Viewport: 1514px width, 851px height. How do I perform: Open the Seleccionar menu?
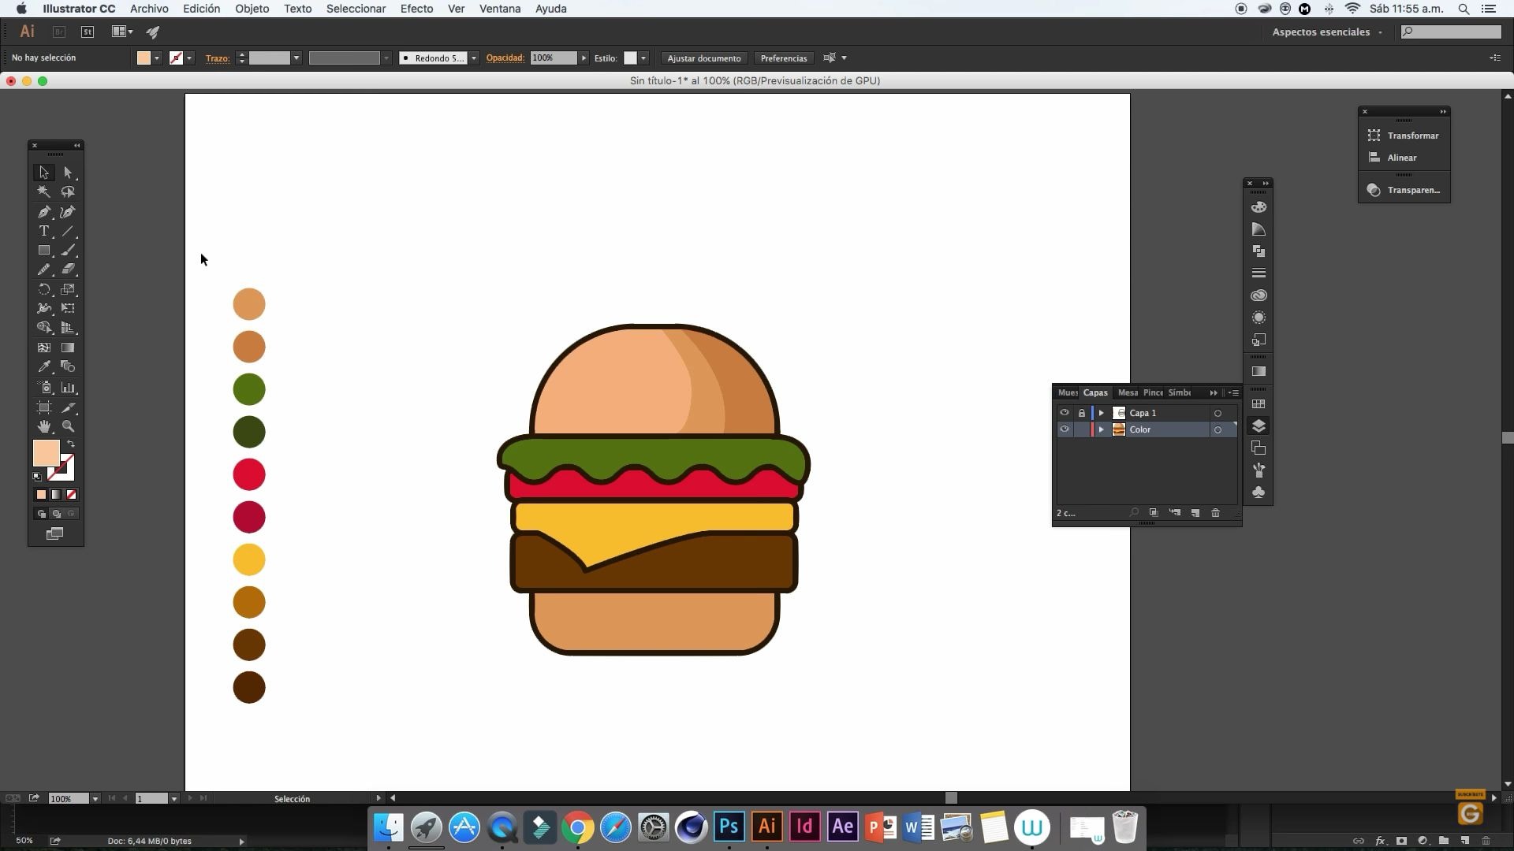click(x=356, y=9)
